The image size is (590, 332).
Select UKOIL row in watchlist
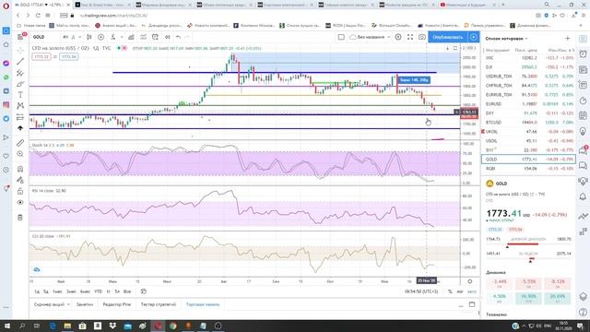528,132
